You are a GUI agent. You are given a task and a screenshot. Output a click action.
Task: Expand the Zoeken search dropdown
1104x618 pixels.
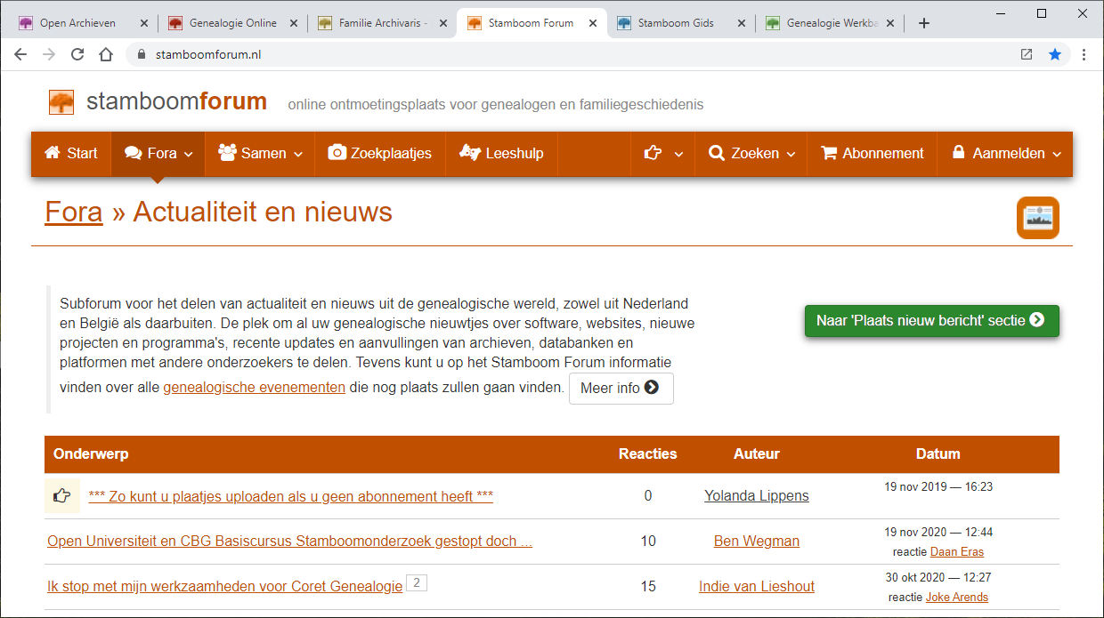click(x=751, y=153)
